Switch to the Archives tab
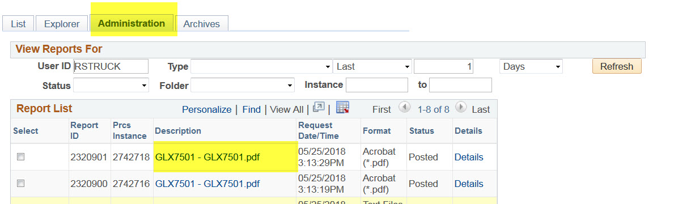 (202, 24)
